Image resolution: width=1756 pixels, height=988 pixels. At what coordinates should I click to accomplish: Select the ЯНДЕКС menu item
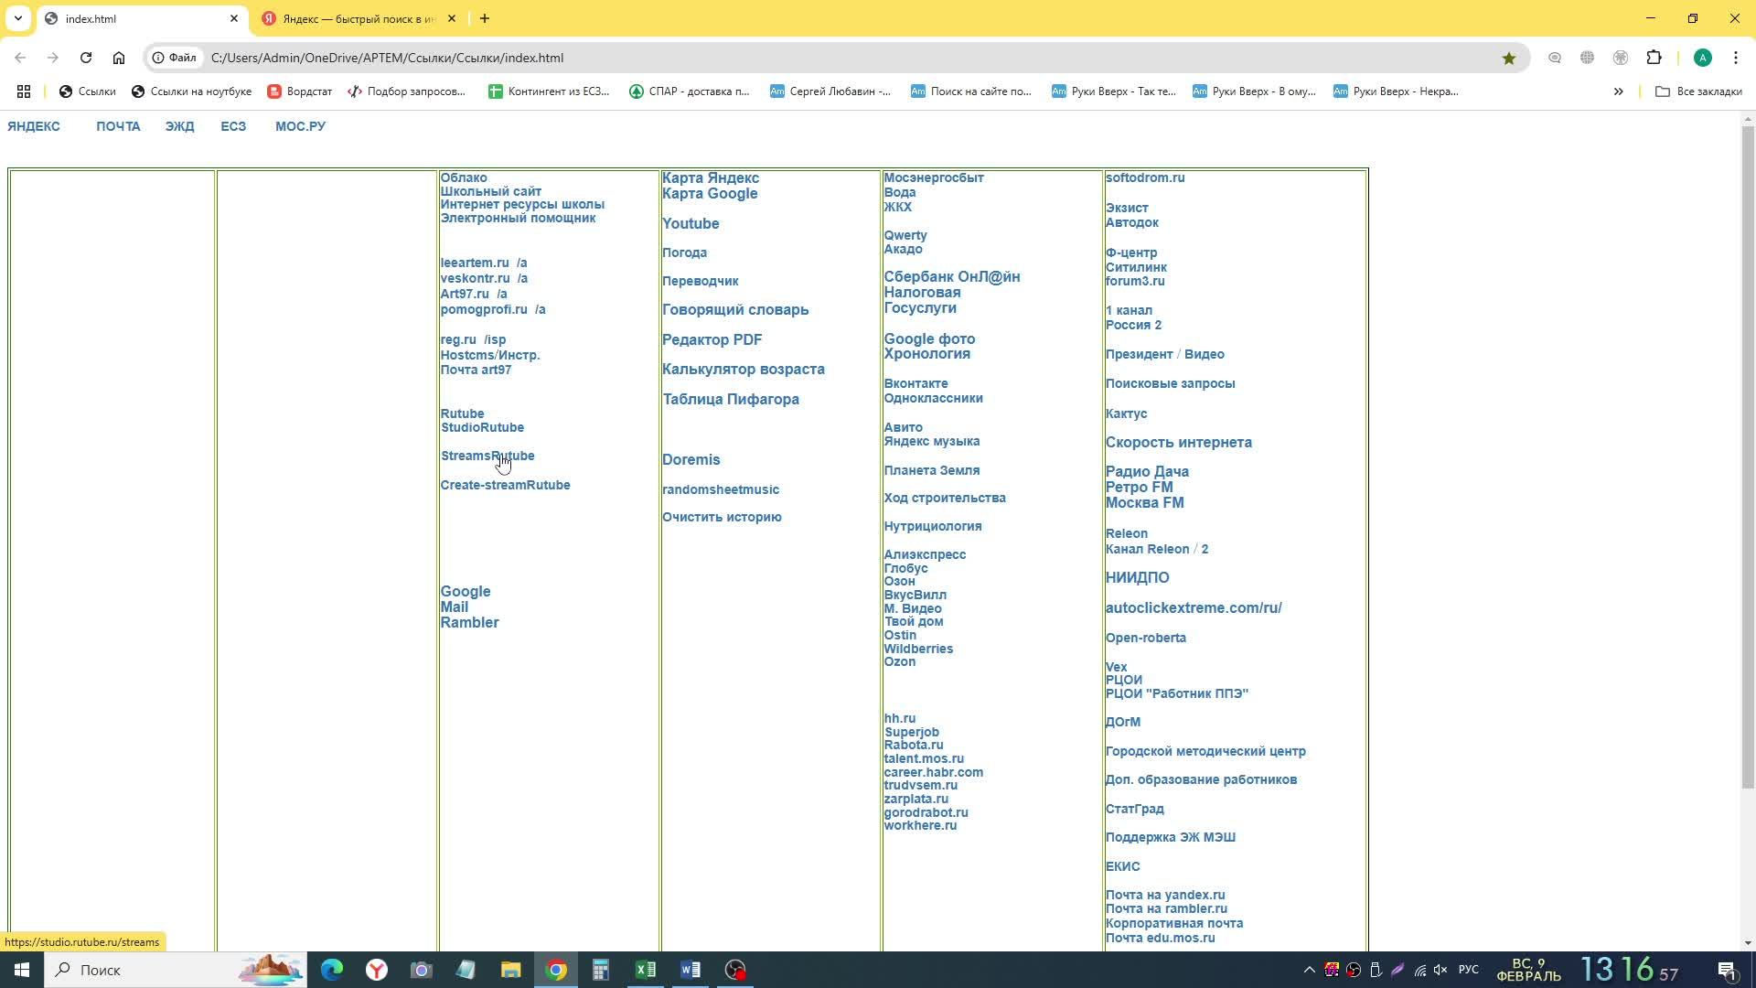click(x=34, y=126)
